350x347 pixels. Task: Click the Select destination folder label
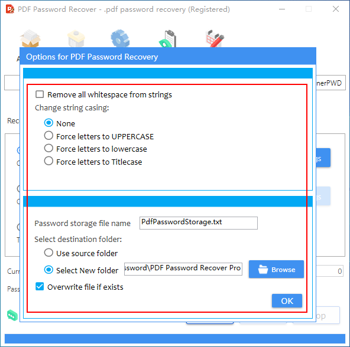tap(78, 239)
